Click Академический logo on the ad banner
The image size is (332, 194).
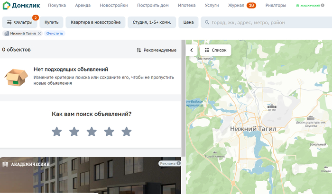[x=26, y=164]
